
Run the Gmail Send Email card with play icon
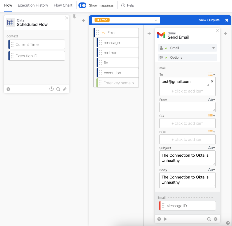tap(165, 219)
